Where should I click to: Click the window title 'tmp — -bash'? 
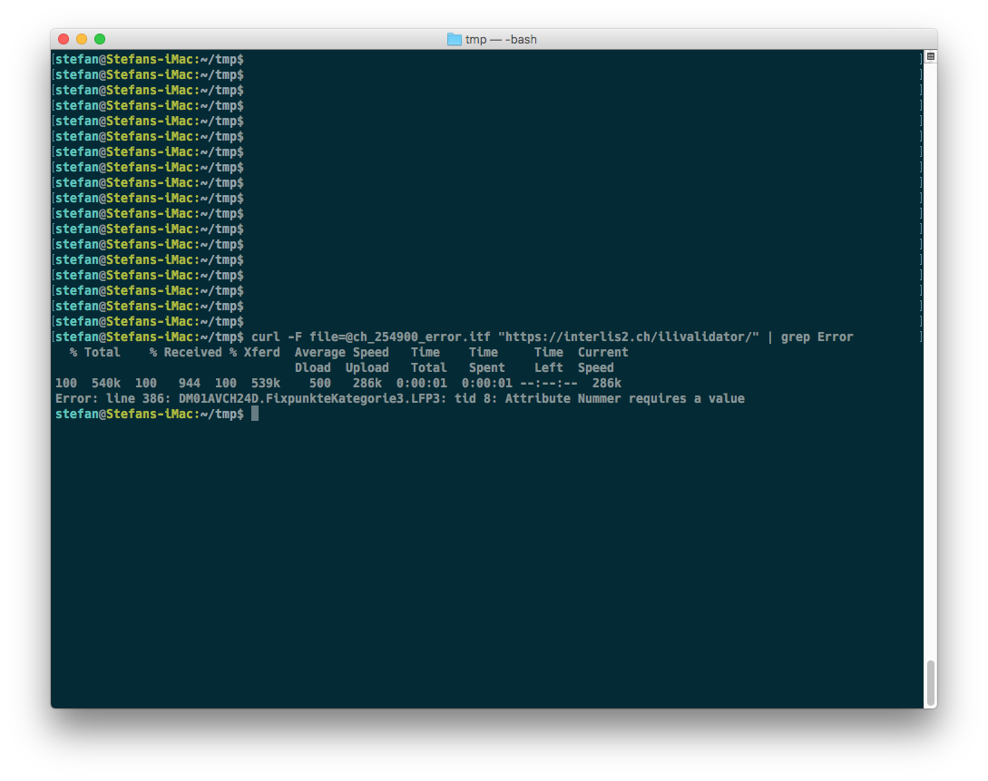pos(501,39)
